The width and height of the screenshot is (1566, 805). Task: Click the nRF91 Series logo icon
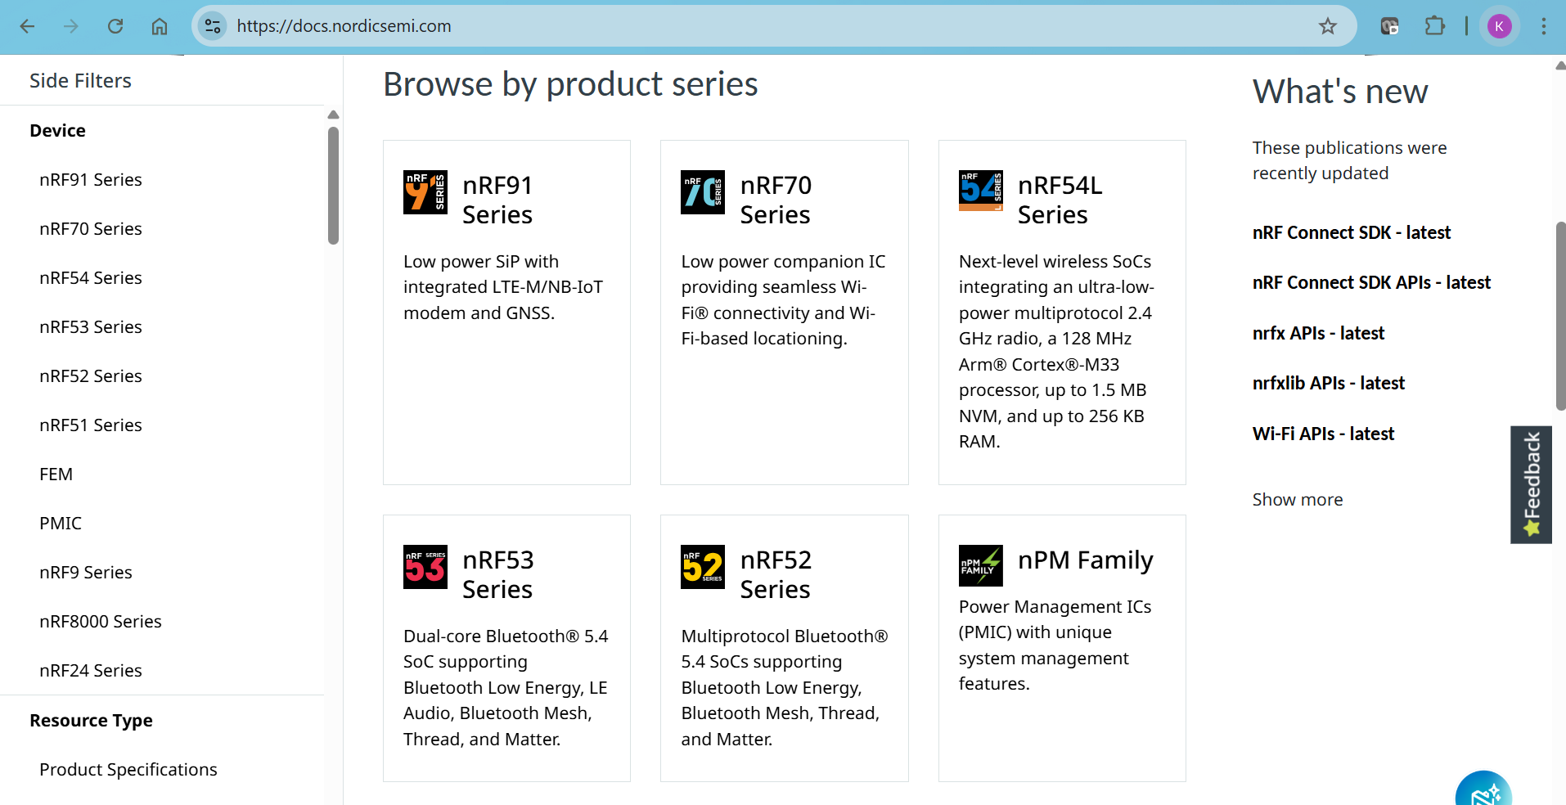click(425, 192)
